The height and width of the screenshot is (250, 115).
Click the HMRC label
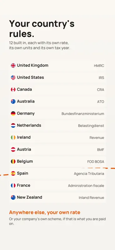(99, 66)
